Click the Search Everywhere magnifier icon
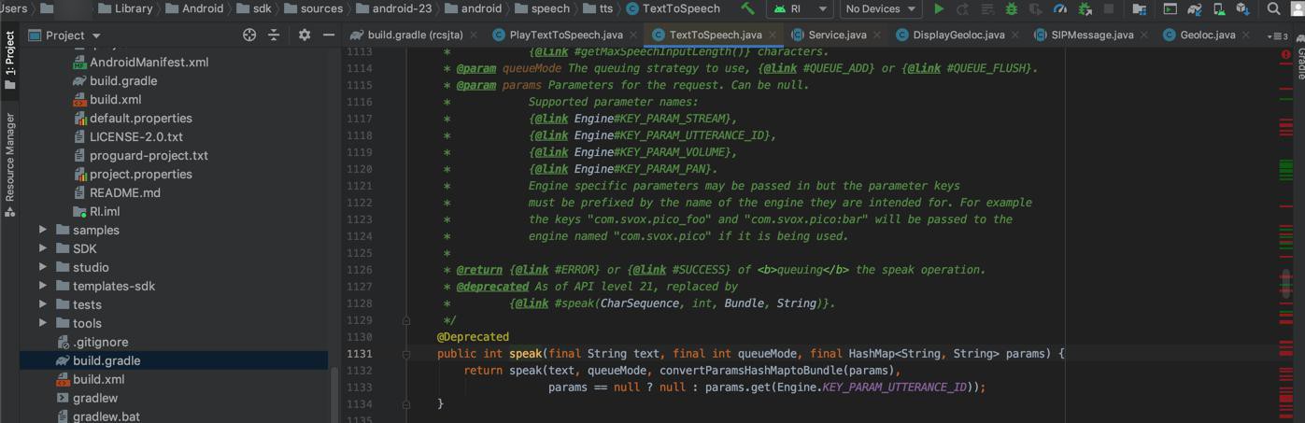The height and width of the screenshot is (423, 1305). [x=1273, y=8]
